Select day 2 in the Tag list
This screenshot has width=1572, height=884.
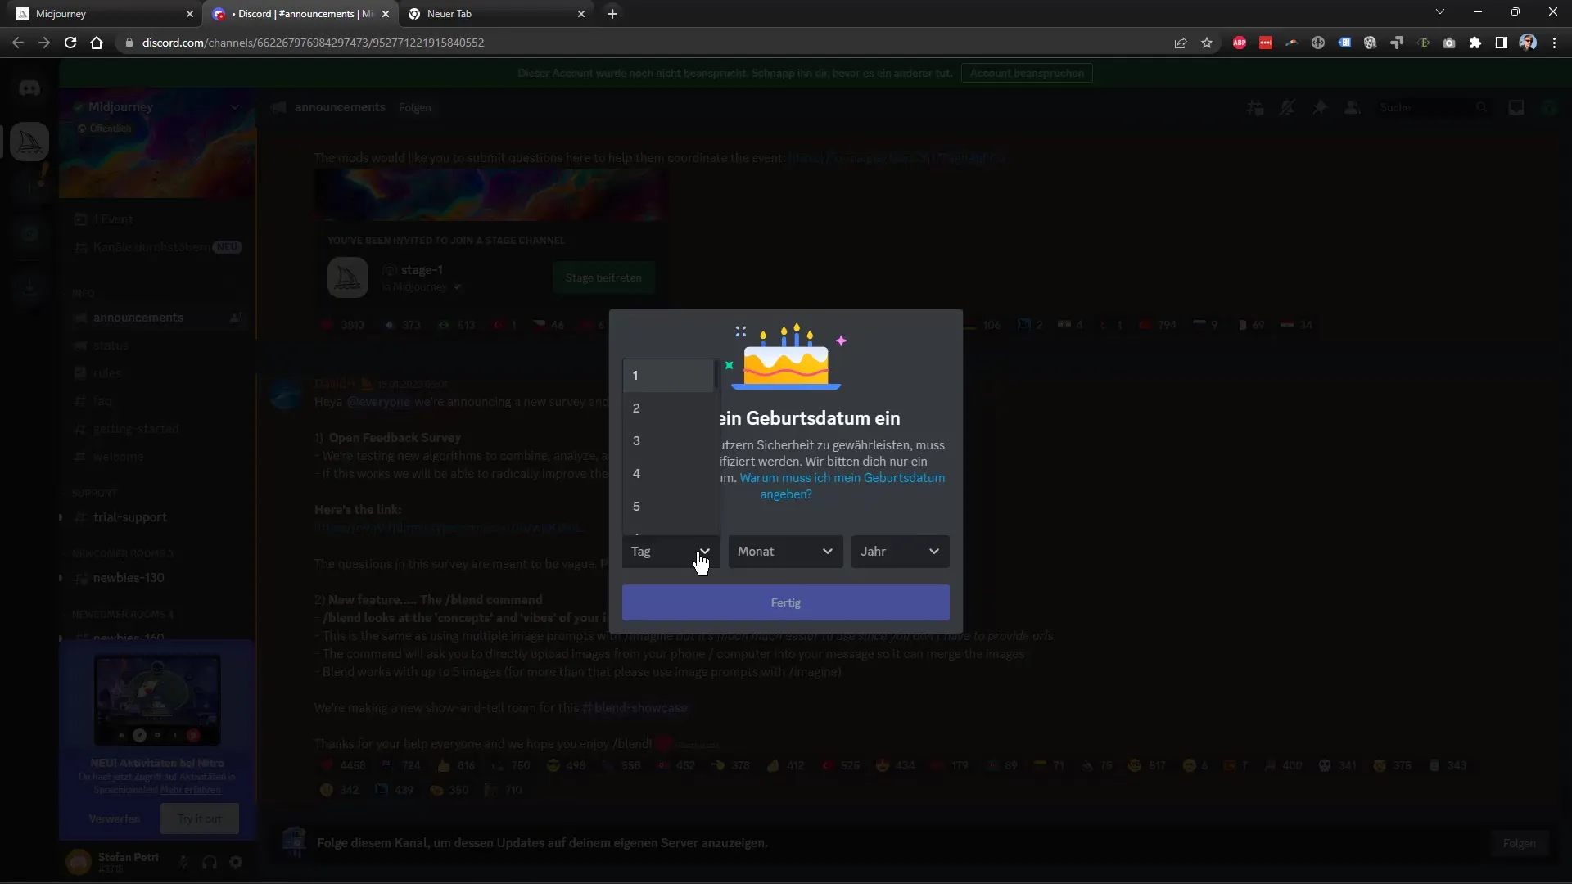pyautogui.click(x=668, y=408)
